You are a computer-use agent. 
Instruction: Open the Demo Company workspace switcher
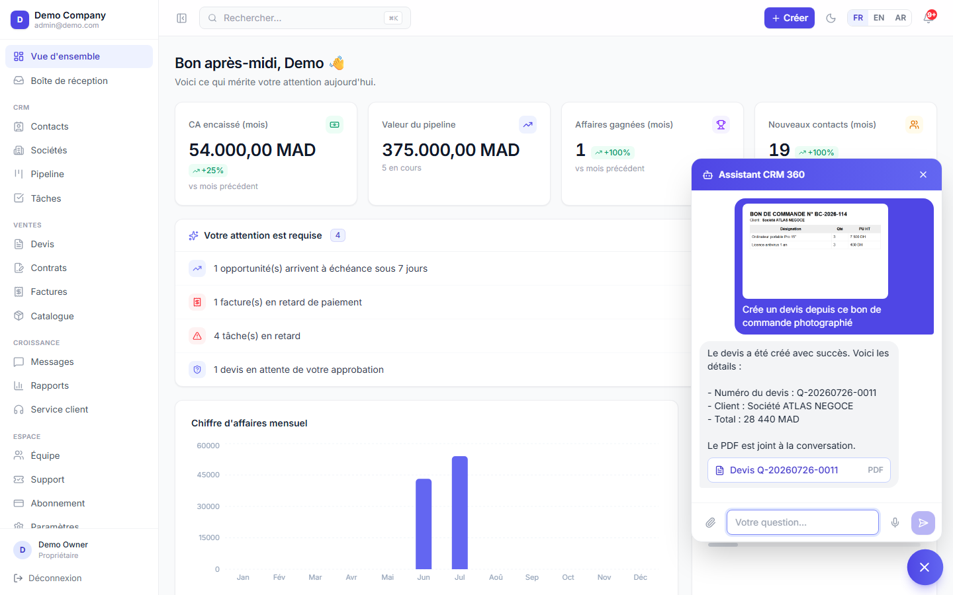79,19
